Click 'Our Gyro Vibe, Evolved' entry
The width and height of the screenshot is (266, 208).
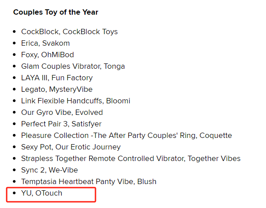[62, 112]
